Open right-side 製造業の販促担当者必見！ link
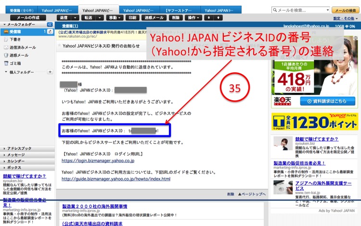The image size is (361, 226). coord(299,163)
